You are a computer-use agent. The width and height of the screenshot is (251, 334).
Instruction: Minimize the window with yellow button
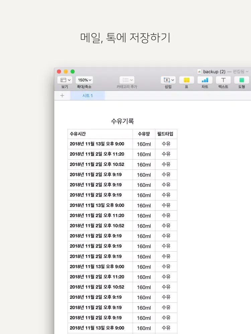66,71
